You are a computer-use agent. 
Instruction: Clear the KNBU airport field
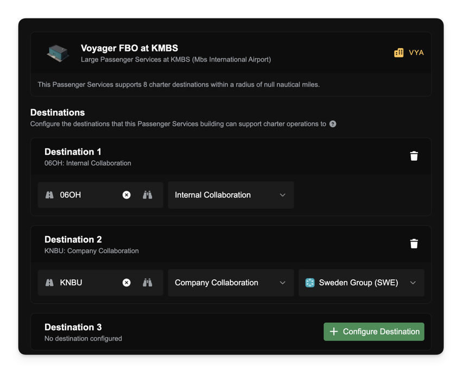click(127, 282)
